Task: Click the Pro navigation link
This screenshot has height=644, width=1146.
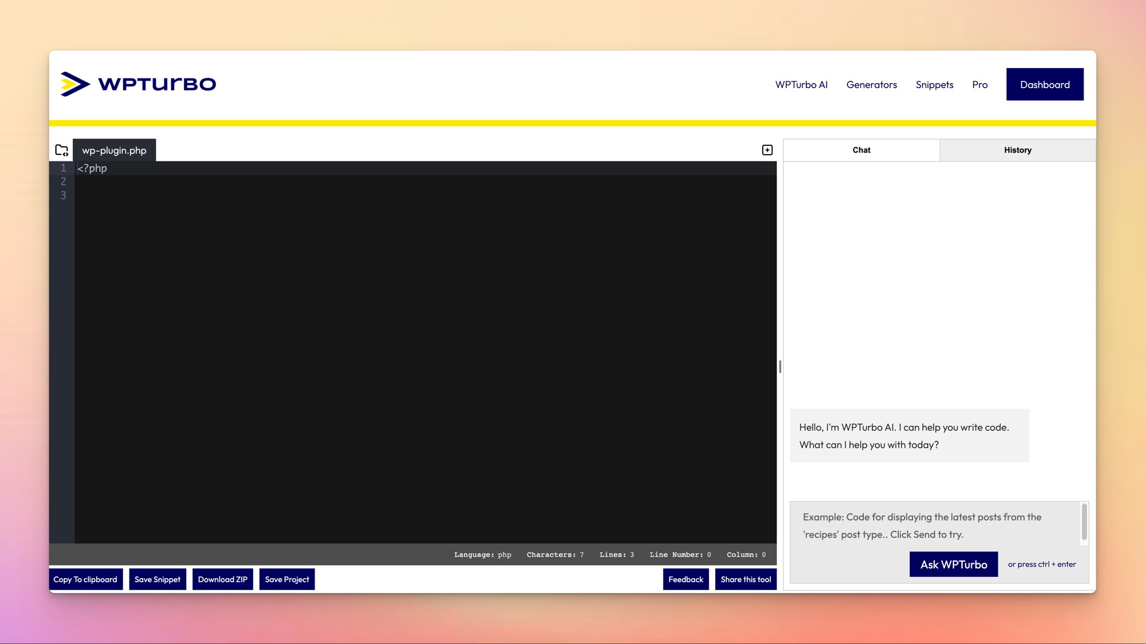Action: 979,84
